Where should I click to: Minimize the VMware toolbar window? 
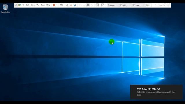click(x=161, y=5)
